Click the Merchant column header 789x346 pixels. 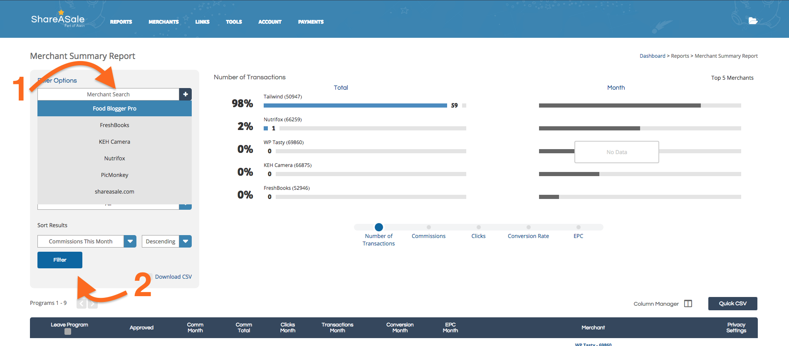click(x=593, y=328)
